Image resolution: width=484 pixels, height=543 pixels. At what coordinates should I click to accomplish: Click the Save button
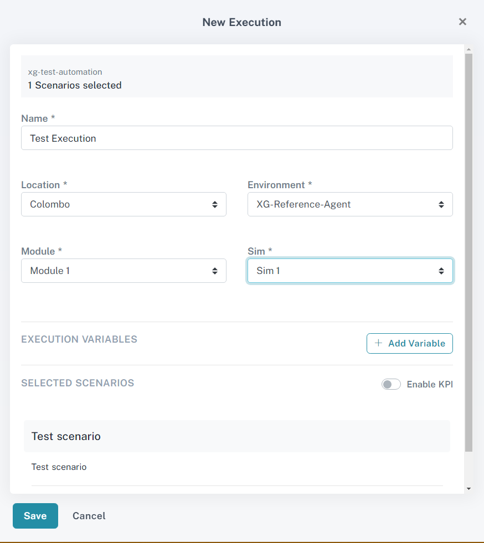click(x=35, y=515)
